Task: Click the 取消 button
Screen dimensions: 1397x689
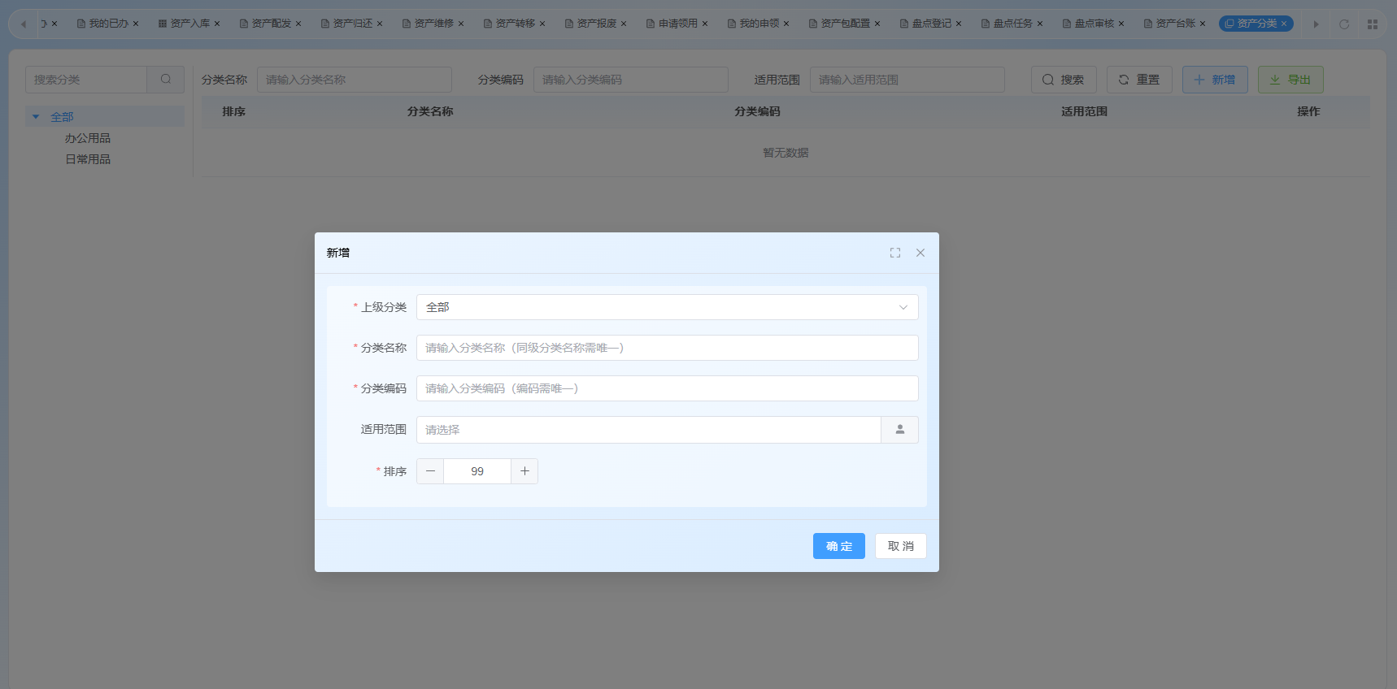Action: (x=901, y=546)
